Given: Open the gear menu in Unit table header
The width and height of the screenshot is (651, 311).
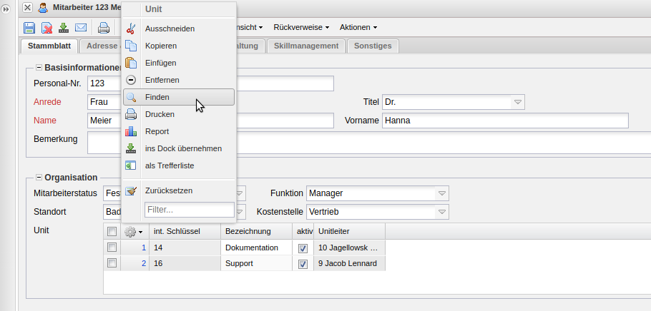Looking at the screenshot, I should click(133, 231).
